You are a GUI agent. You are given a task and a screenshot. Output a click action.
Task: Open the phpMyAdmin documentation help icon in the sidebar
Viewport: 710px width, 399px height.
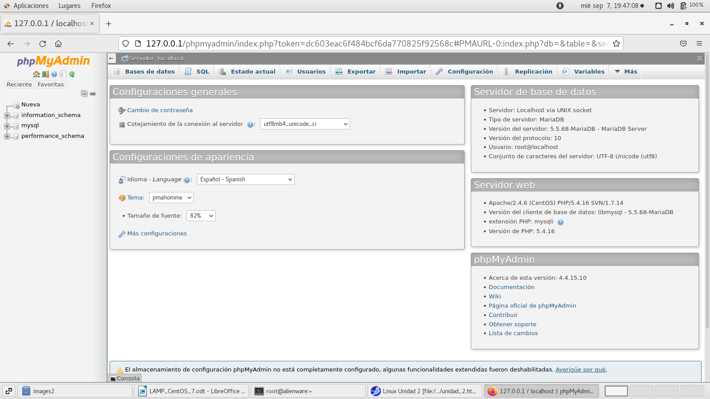pos(54,74)
